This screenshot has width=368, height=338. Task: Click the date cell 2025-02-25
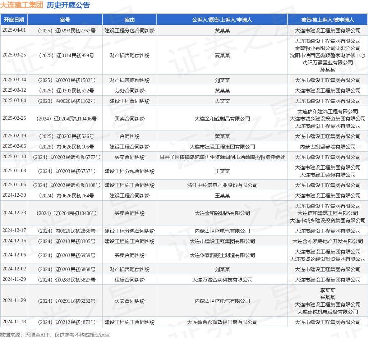point(14,118)
